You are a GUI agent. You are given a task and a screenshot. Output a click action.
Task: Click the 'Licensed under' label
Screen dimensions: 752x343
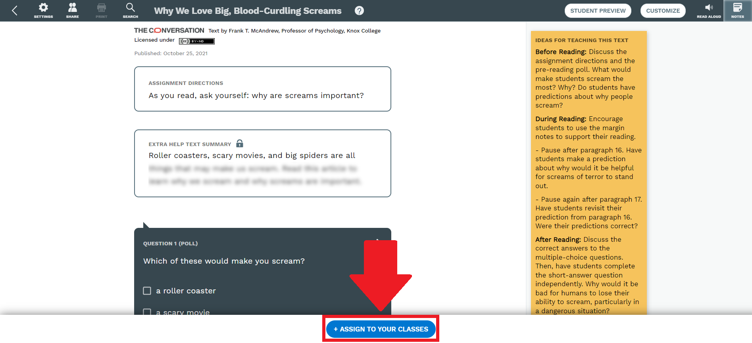click(x=154, y=40)
